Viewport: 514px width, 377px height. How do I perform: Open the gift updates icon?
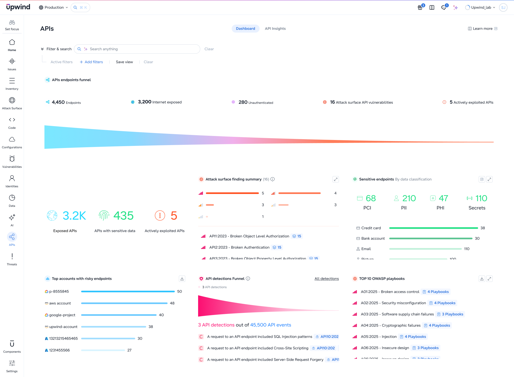click(420, 7)
